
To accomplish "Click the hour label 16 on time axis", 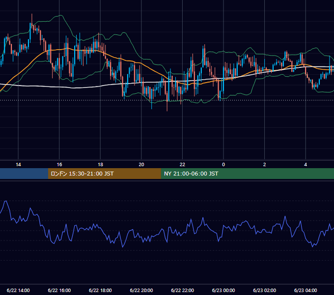I will pyautogui.click(x=59, y=165).
